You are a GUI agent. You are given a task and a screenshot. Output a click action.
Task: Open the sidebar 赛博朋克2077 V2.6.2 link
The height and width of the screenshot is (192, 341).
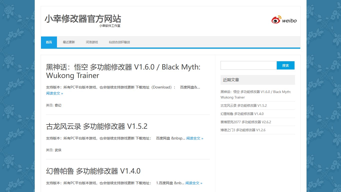(246, 122)
